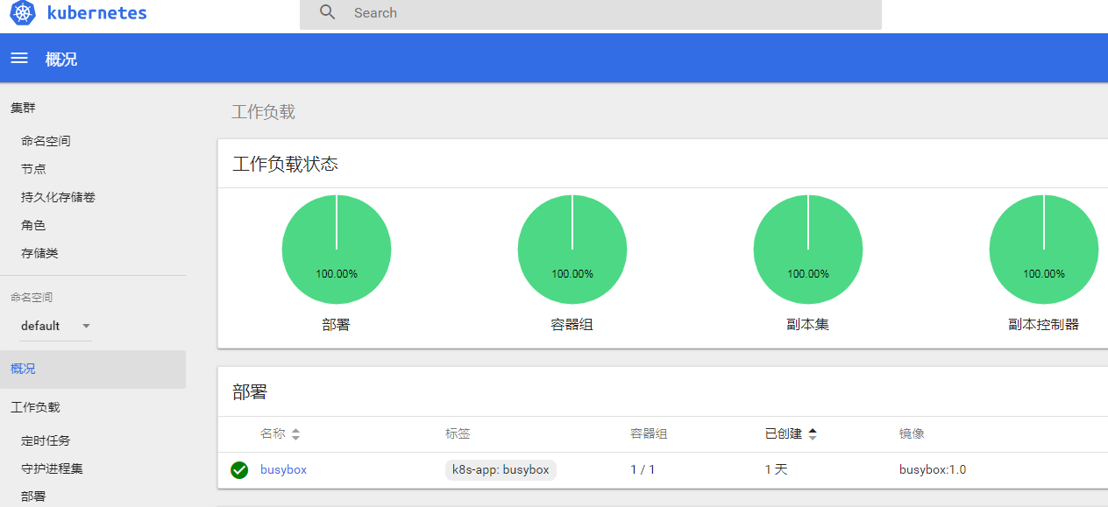Screen dimensions: 1108x507
Task: Open 角色 in the sidebar
Action: (x=33, y=225)
